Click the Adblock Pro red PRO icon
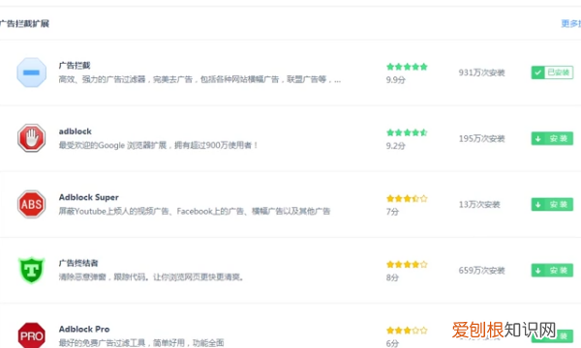This screenshot has width=581, height=348. (32, 335)
